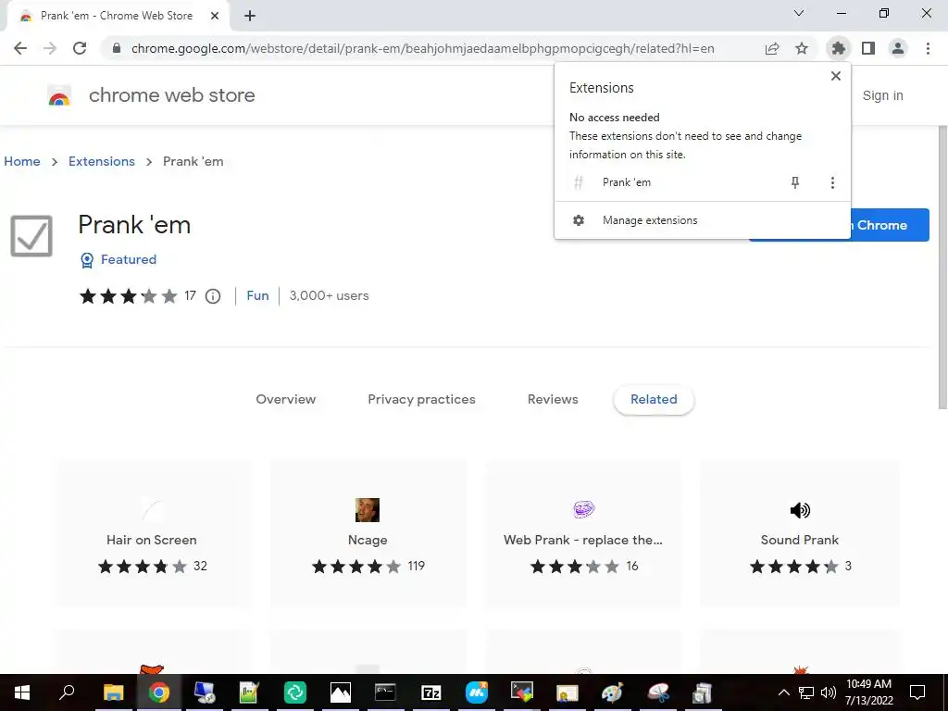Open Chrome's three-dot main menu
The height and width of the screenshot is (711, 948).
[x=928, y=48]
